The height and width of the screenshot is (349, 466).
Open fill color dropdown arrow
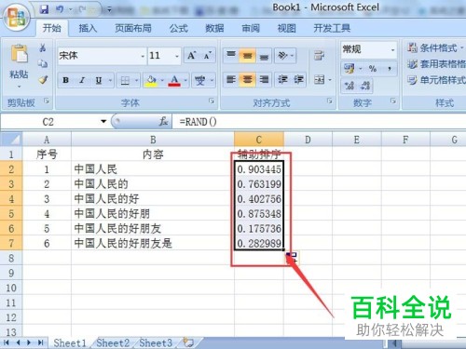click(x=162, y=81)
